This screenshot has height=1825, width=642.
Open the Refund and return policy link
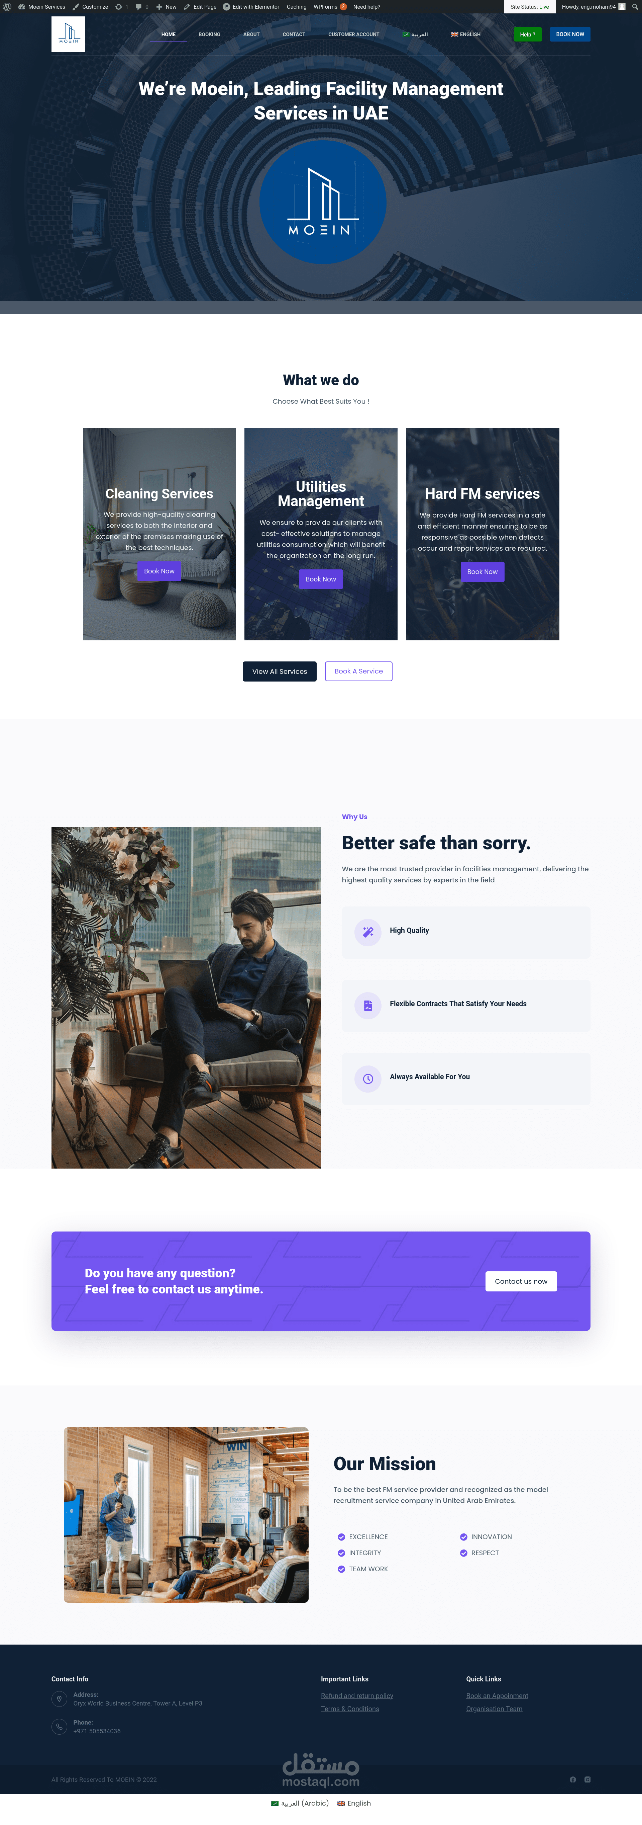pyautogui.click(x=357, y=1695)
